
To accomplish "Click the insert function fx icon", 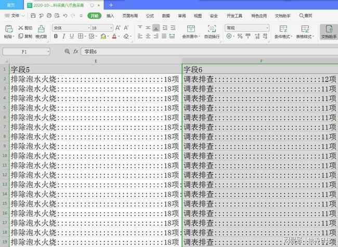I will [75, 52].
